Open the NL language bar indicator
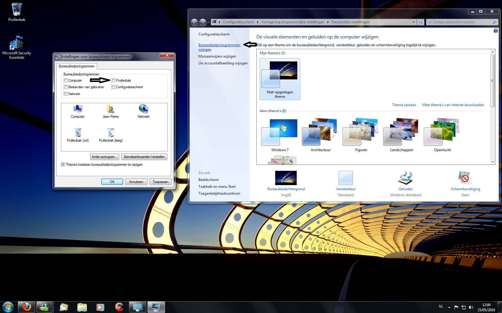This screenshot has width=502, height=313. tap(441, 306)
